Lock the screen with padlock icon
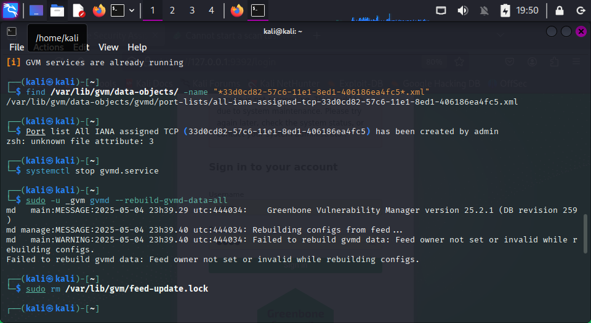 560,10
